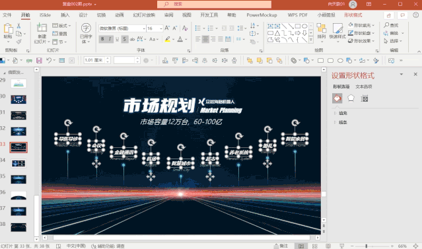Toggle center text alignment
Screen dimensions: 422x249
coord(205,40)
